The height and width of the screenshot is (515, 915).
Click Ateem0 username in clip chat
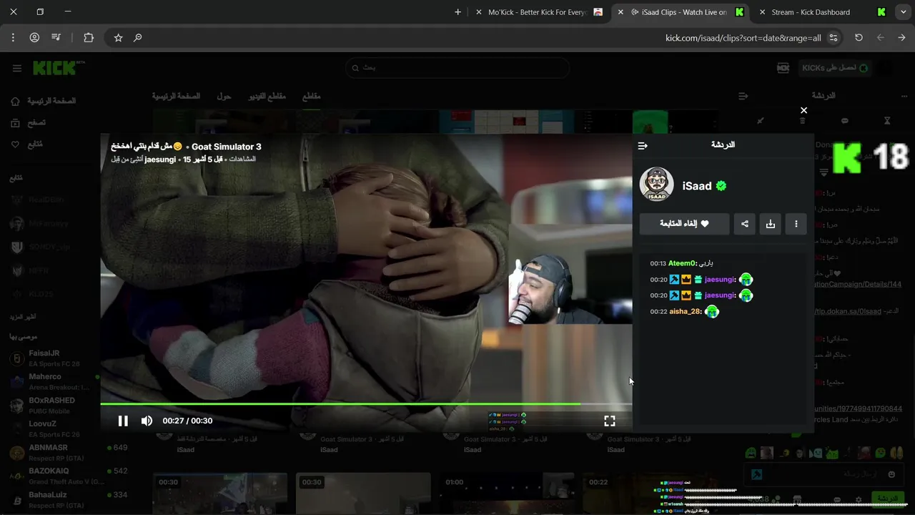[681, 263]
